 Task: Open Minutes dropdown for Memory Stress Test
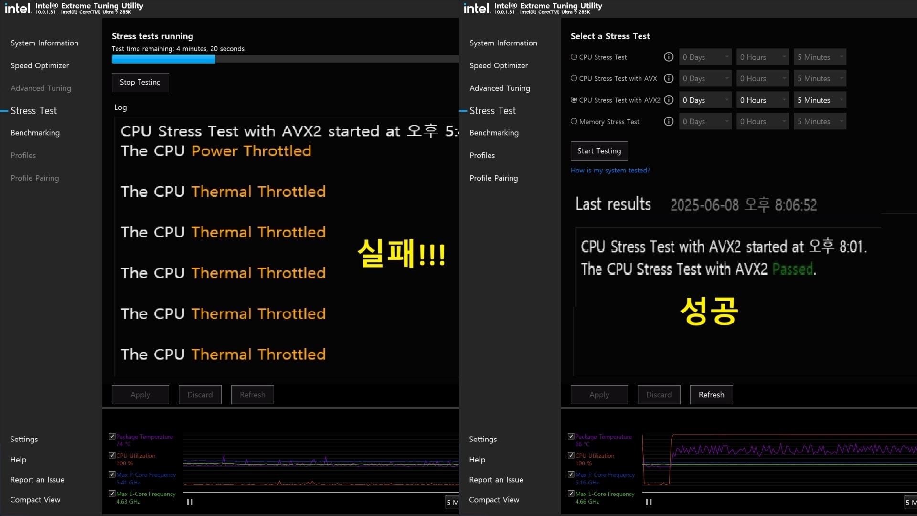(x=820, y=121)
